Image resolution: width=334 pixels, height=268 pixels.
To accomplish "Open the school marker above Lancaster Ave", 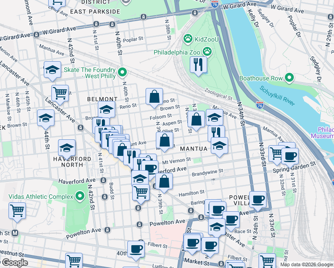I will pyautogui.click(x=52, y=70).
